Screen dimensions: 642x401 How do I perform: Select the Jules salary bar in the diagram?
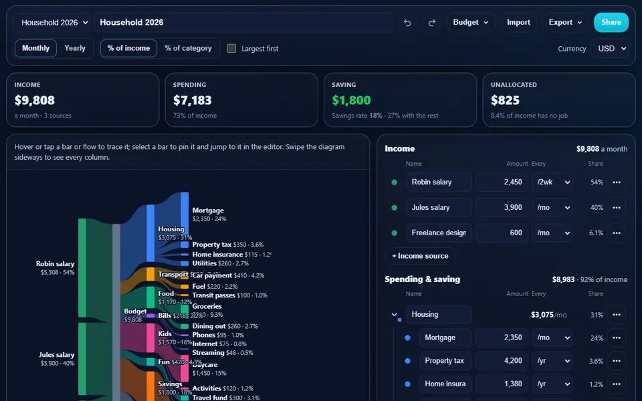82,359
